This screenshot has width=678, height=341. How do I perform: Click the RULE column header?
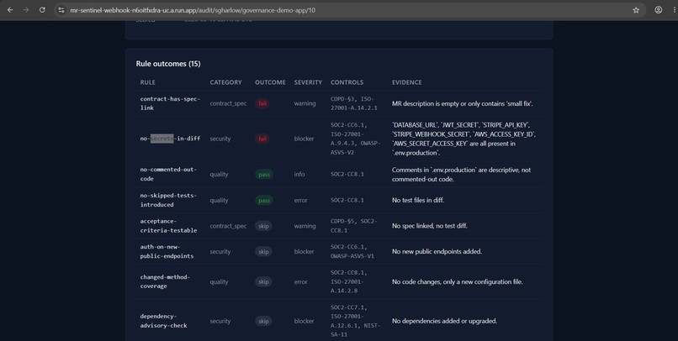click(x=147, y=82)
